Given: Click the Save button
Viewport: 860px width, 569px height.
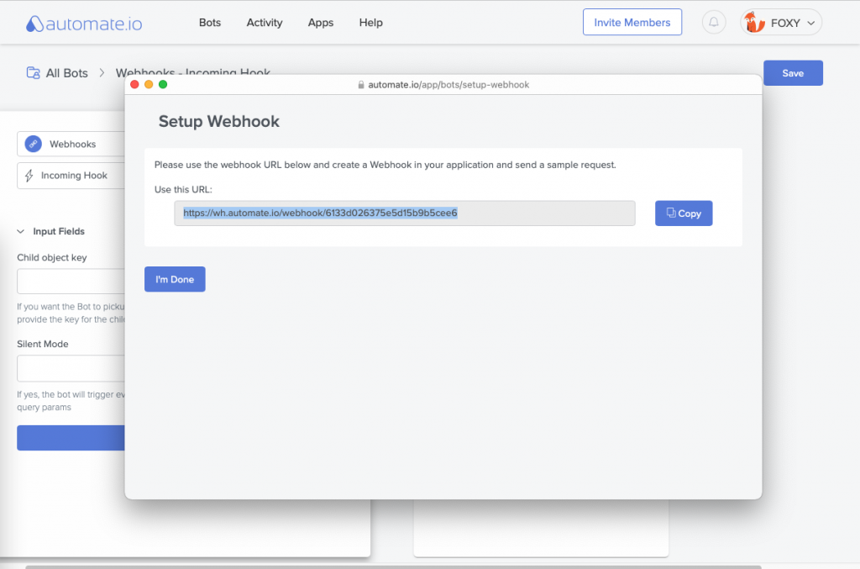Looking at the screenshot, I should point(793,73).
